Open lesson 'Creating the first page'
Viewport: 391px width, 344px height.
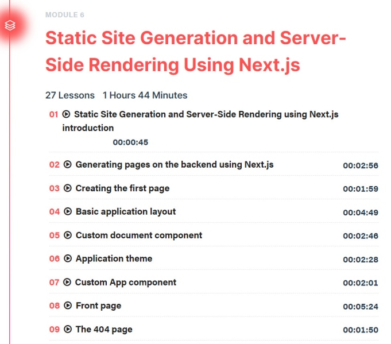pyautogui.click(x=122, y=188)
